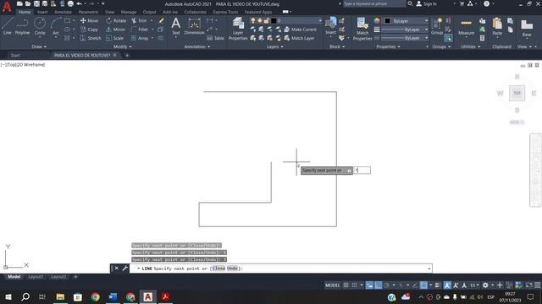
Task: Toggle dynamic input in status bar
Action: (369, 285)
